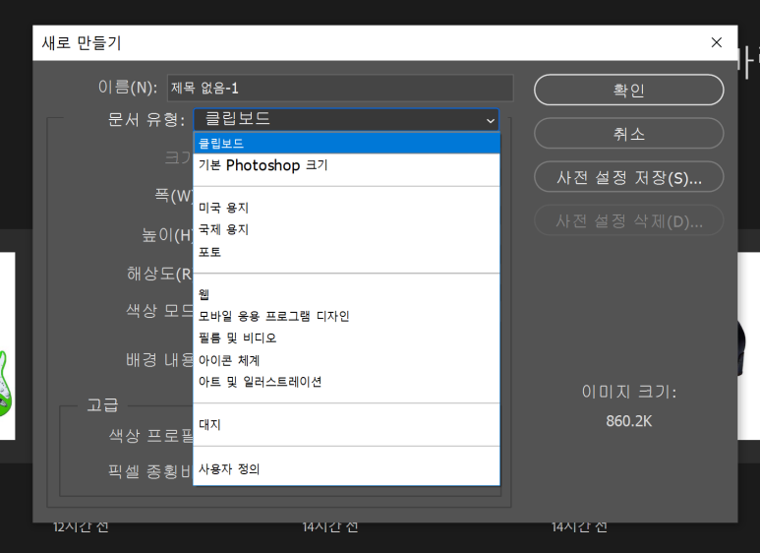The image size is (760, 553).
Task: Select 대지 document type
Action: pos(346,424)
